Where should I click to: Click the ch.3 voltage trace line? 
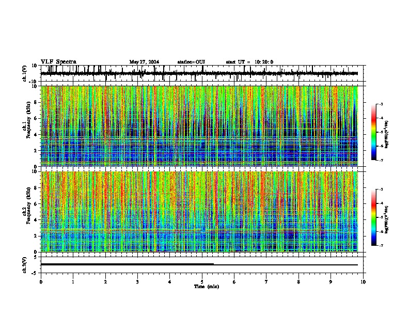click(199, 264)
